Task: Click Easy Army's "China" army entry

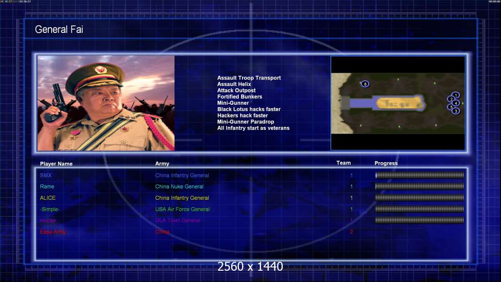Action: pos(162,232)
